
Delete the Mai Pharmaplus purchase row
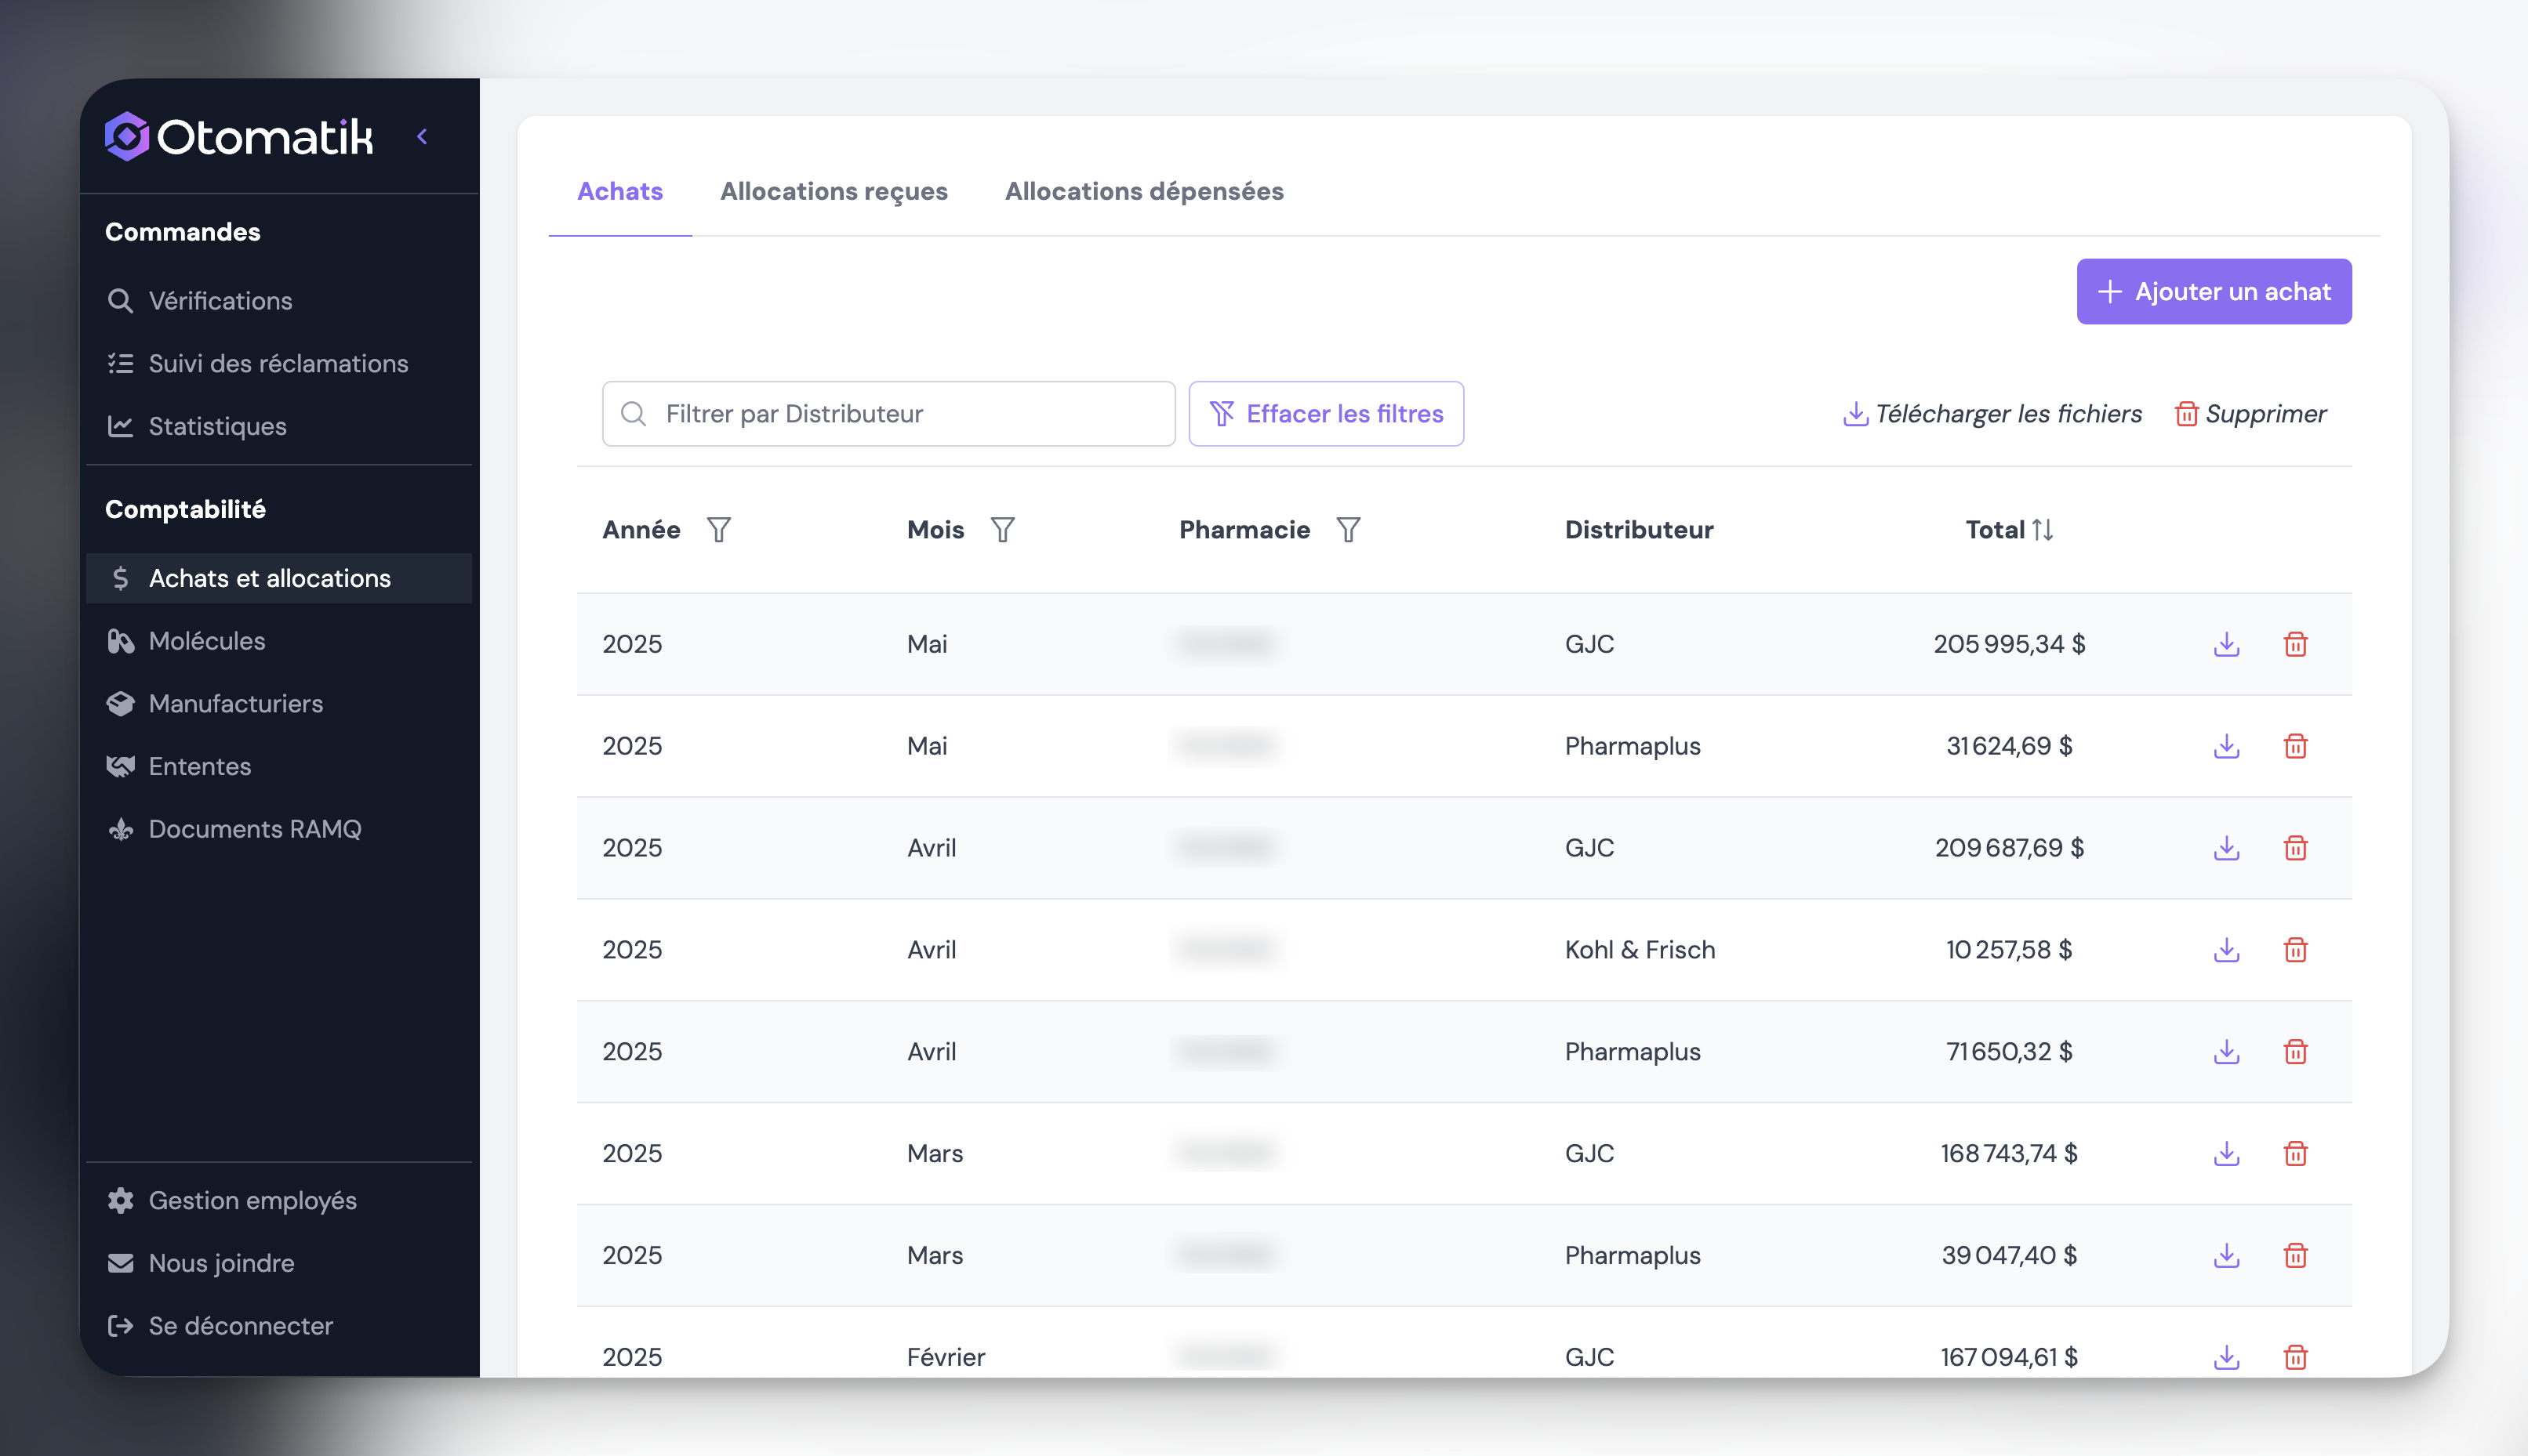[x=2295, y=746]
